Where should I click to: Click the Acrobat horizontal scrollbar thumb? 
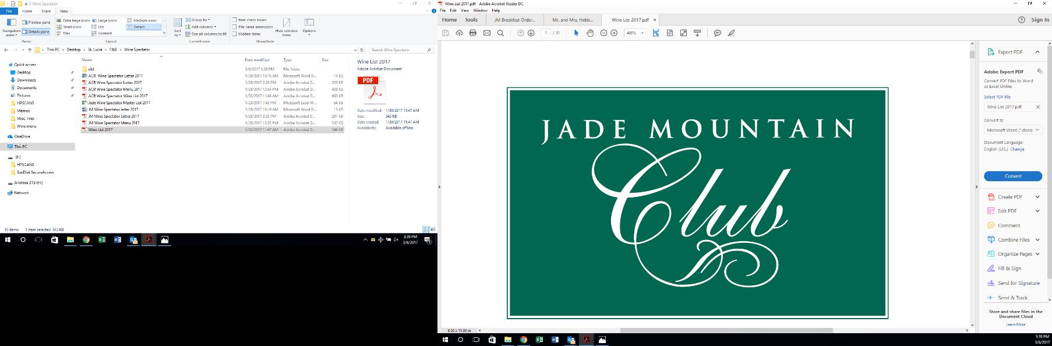point(726,330)
